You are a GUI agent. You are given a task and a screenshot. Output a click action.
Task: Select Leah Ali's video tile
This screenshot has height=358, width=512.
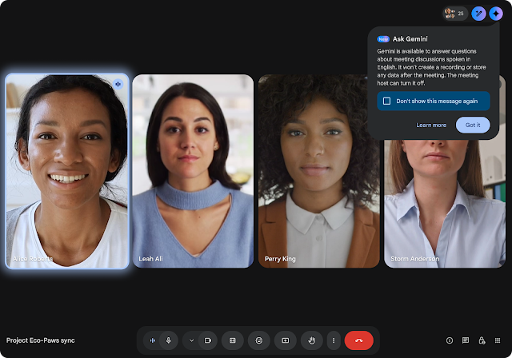[x=193, y=171]
